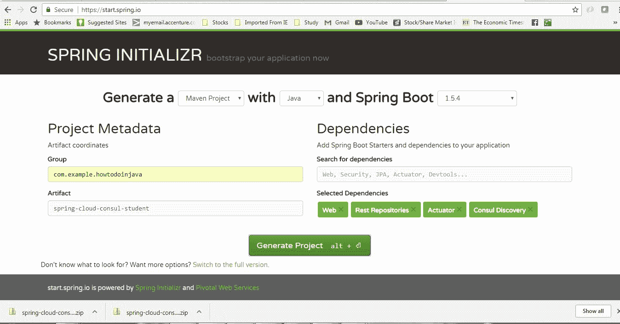This screenshot has height=324, width=620.
Task: Open the Apps grid shortcut in bookmarks bar
Action: 16,22
